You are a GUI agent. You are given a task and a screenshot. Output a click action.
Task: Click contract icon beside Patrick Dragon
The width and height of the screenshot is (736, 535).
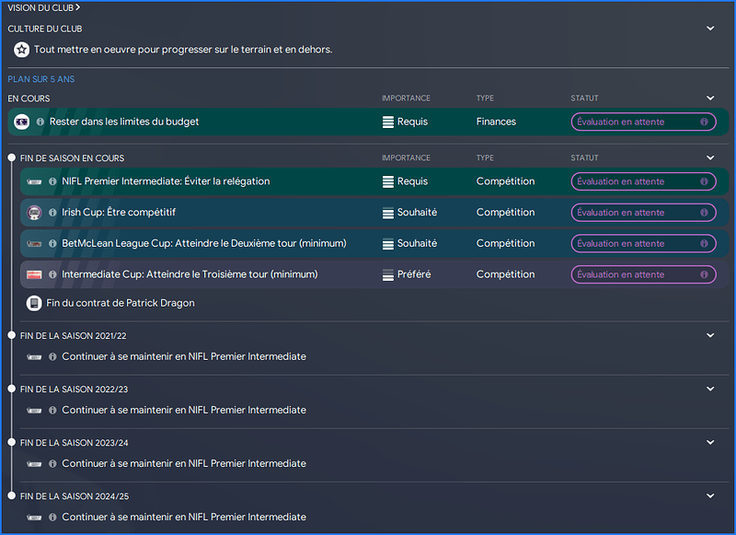click(x=34, y=303)
